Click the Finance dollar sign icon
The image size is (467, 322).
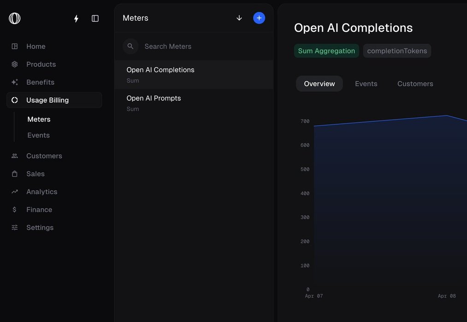[x=15, y=210]
